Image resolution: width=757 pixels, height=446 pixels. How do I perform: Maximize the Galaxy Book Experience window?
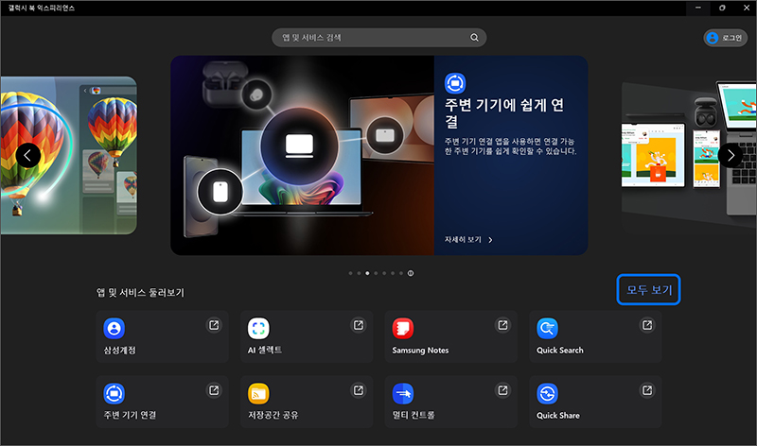(x=722, y=8)
